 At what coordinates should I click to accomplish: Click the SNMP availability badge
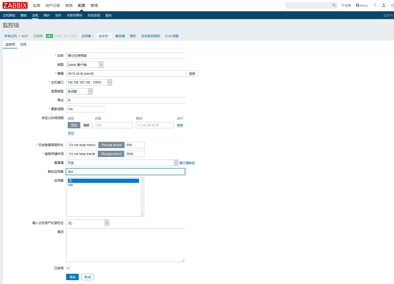tap(58, 36)
